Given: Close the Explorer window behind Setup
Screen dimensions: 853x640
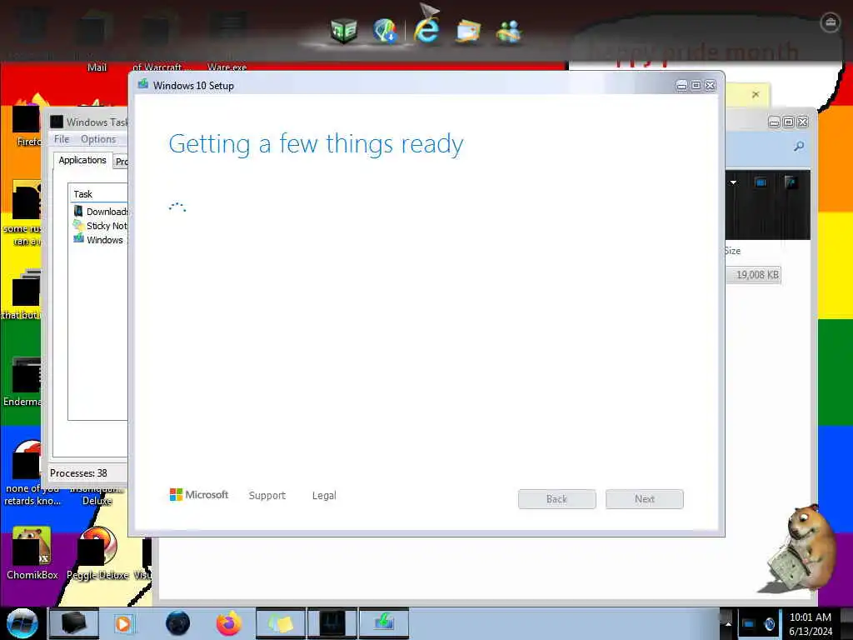Looking at the screenshot, I should pyautogui.click(x=802, y=122).
